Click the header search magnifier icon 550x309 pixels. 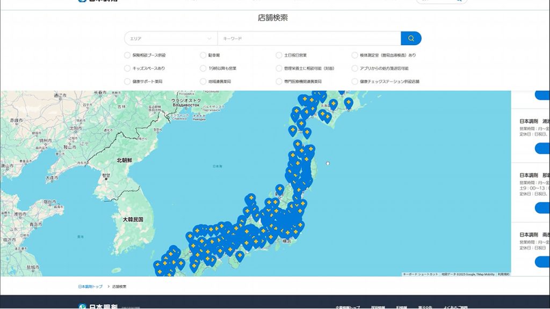tap(459, 1)
